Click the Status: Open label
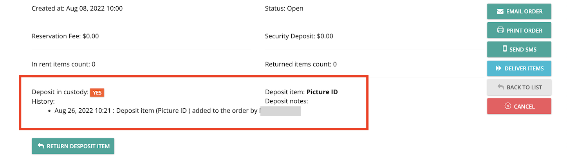Image resolution: width=567 pixels, height=158 pixels. tap(284, 8)
